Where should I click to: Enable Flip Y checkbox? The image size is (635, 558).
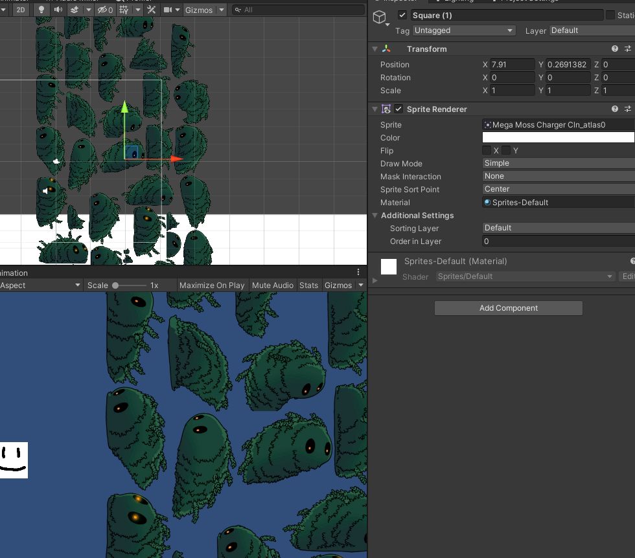pos(506,151)
